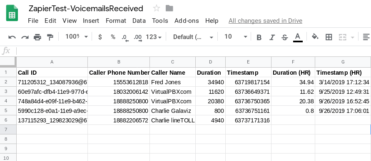Open the Borders grid icon

coord(329,37)
